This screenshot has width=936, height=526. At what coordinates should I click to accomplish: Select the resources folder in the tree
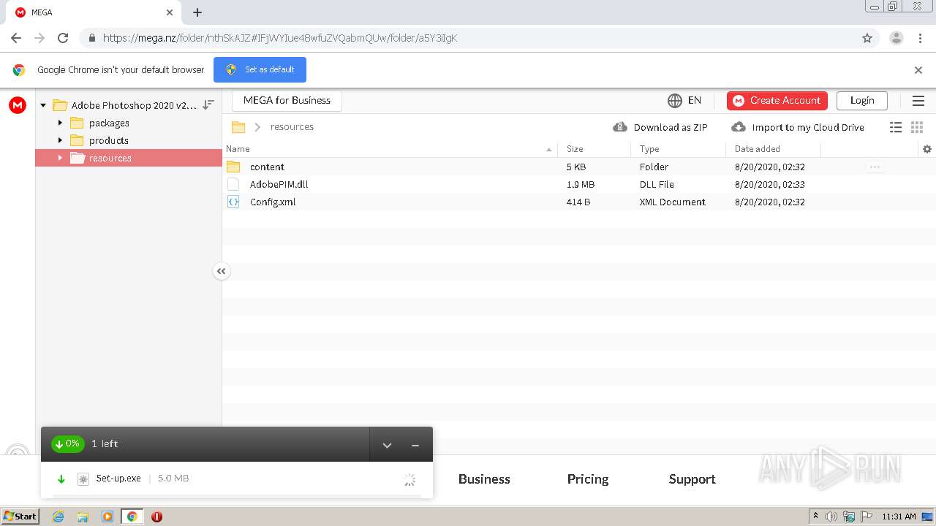pyautogui.click(x=129, y=158)
